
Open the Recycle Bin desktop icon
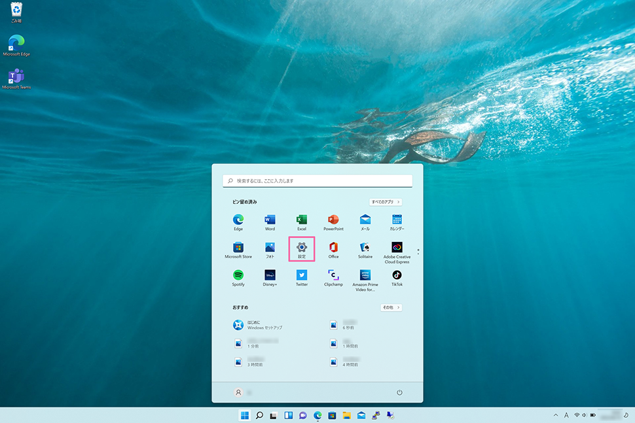[16, 11]
